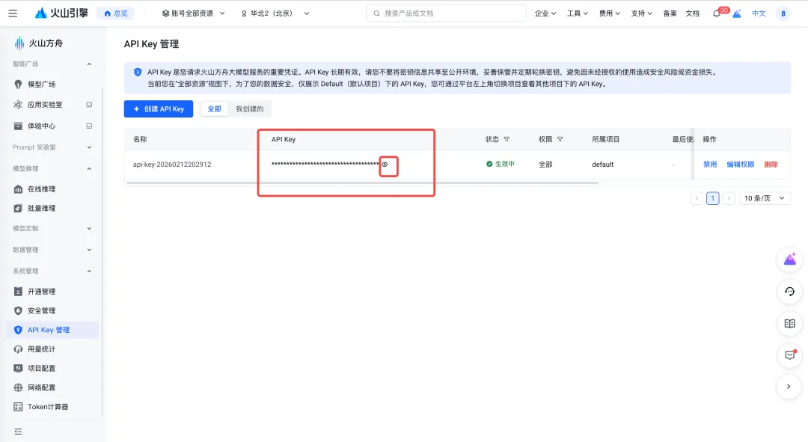Expand the 数据管理 sidebar section

pyautogui.click(x=89, y=250)
